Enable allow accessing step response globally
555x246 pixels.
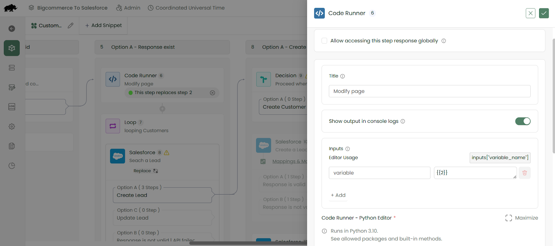tap(324, 41)
